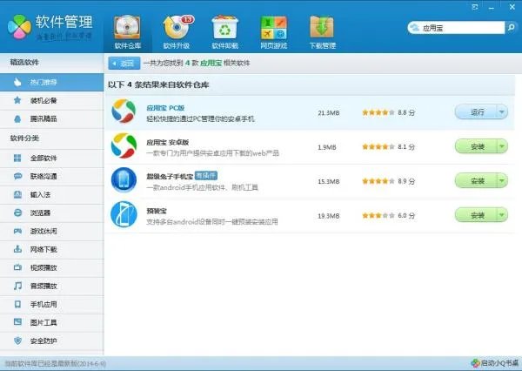Image resolution: width=522 pixels, height=371 pixels.
Task: Click the phone icon beside 手机应用
Action: click(x=17, y=304)
